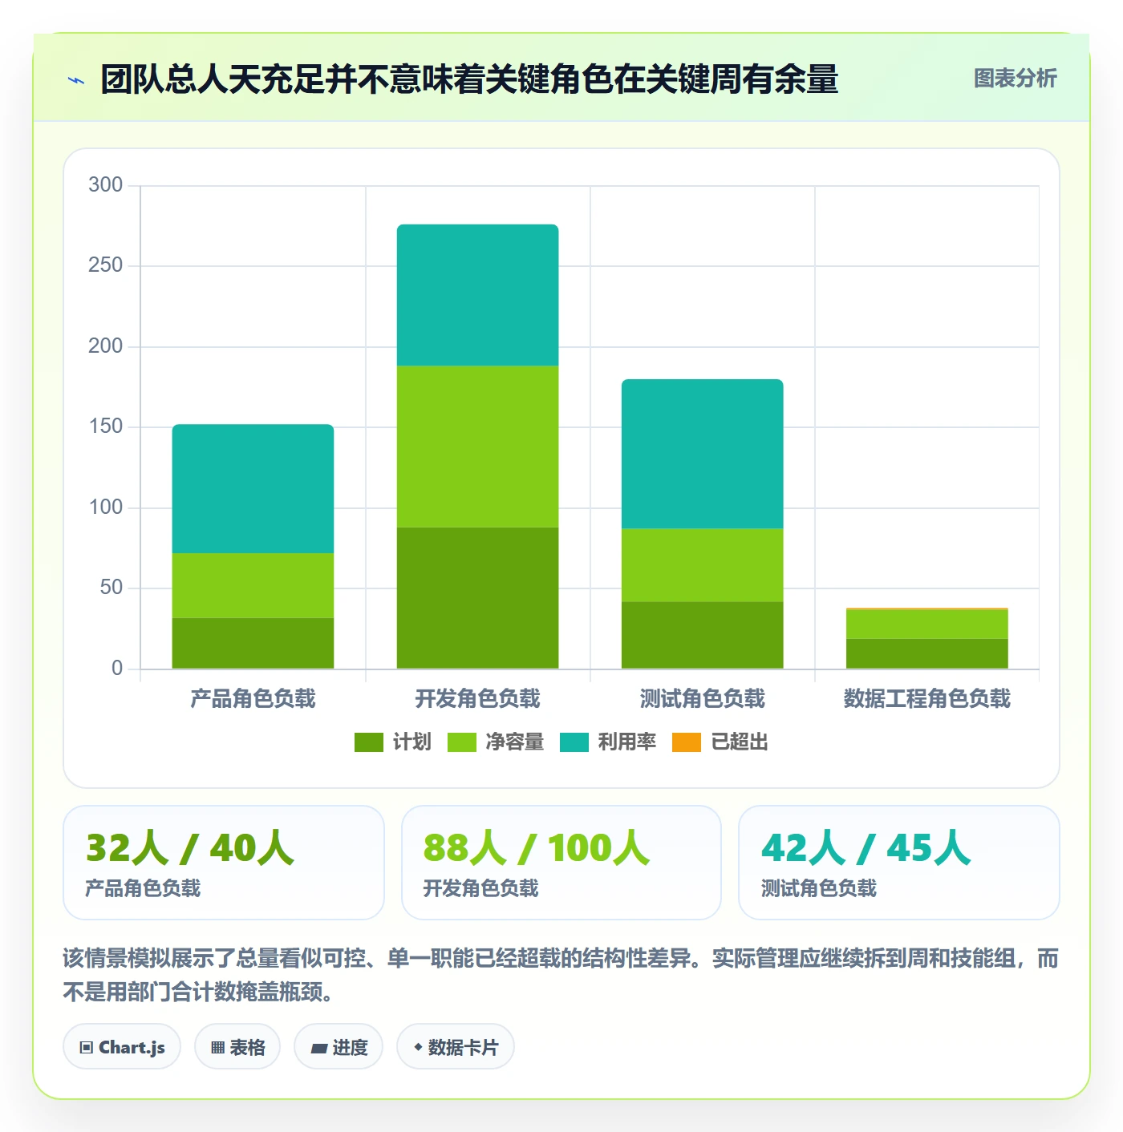Open the 32人 / 40人 产品角色负载 card

pos(224,863)
